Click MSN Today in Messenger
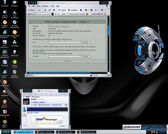Viewport: 168px width, 134px height. [x=57, y=105]
